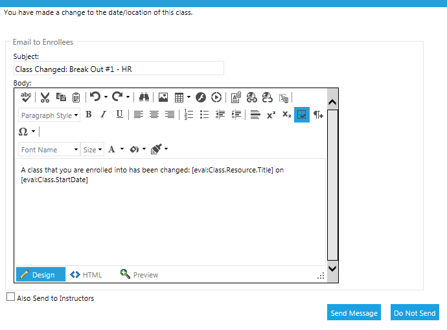Image resolution: width=447 pixels, height=330 pixels.
Task: Open the Paragraph Style dropdown
Action: pos(49,115)
